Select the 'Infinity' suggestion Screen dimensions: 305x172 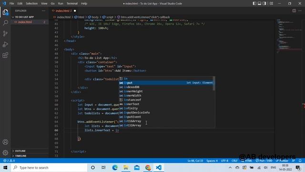click(x=166, y=108)
